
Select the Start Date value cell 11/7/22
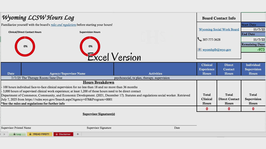pos(253,29)
